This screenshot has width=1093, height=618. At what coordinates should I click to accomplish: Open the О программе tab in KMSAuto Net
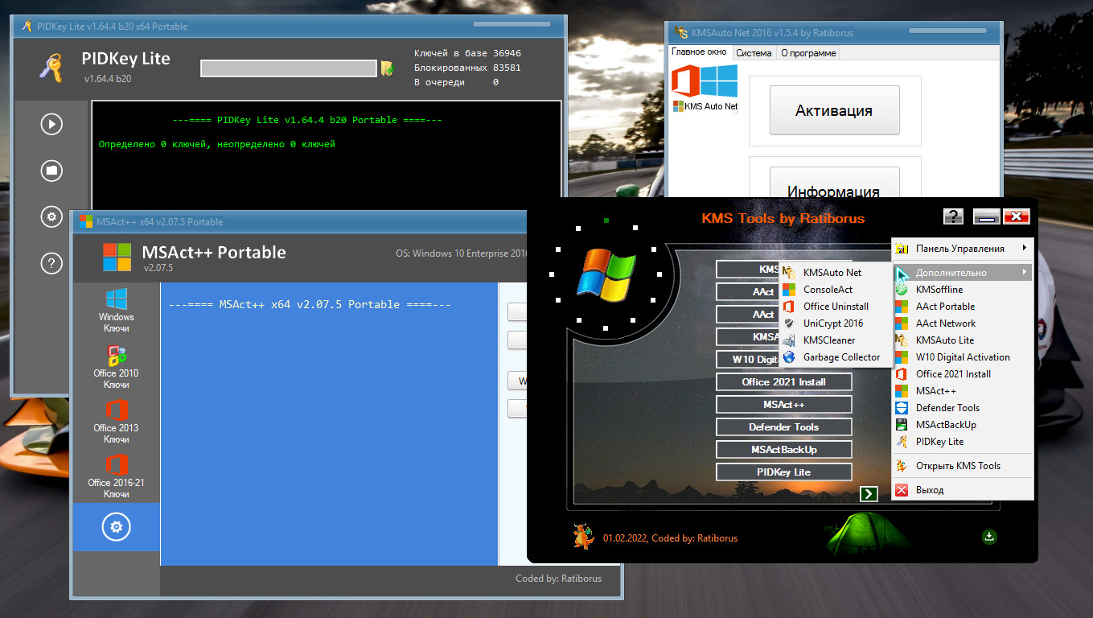(x=808, y=53)
